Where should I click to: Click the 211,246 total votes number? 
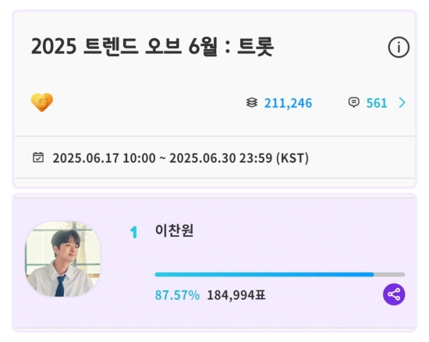pyautogui.click(x=288, y=104)
